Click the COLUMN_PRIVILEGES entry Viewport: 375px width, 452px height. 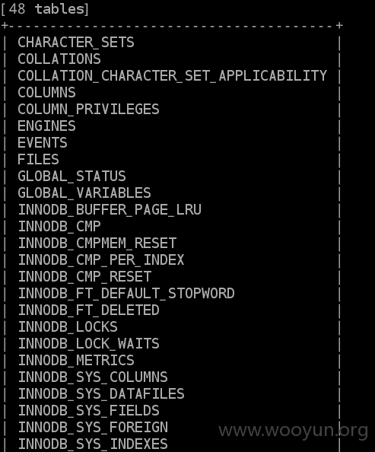pos(88,110)
